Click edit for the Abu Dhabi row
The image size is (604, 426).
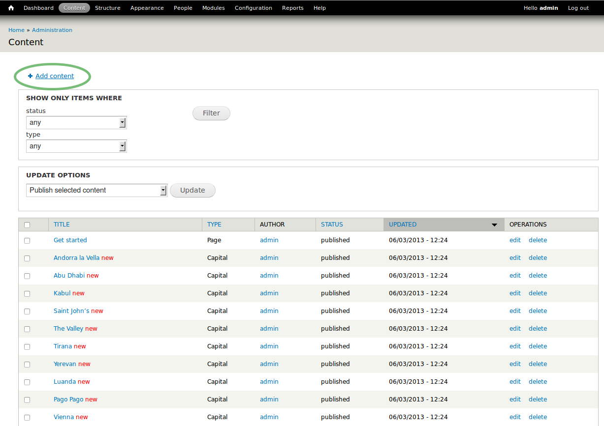[x=515, y=276]
